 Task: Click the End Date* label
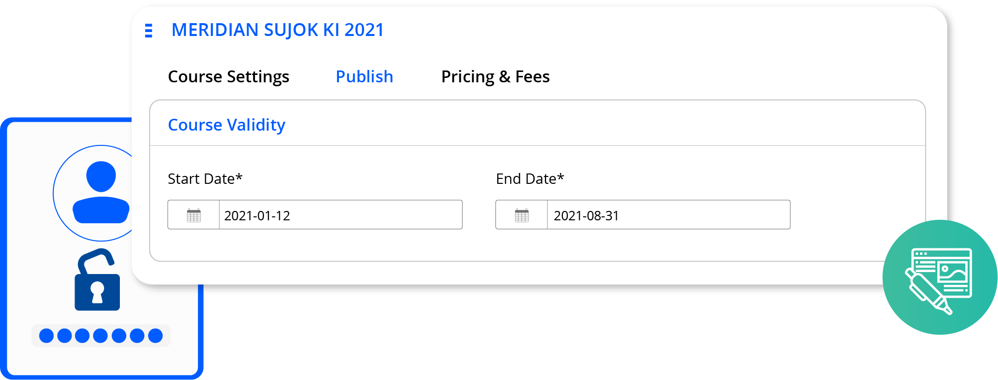pos(530,179)
